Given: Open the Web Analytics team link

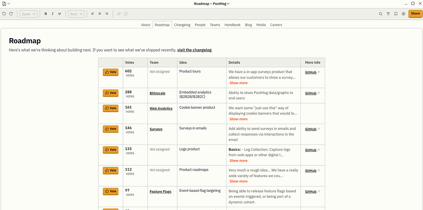Looking at the screenshot, I should tap(161, 108).
